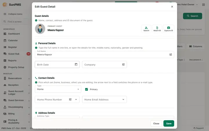Click Collapse menu label
Image resolution: width=209 pixels, height=131 pixels.
15,14
